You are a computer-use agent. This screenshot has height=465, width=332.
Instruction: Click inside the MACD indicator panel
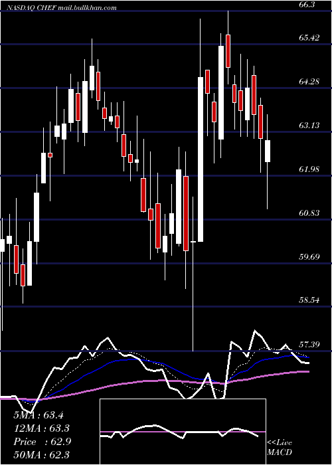point(183,432)
